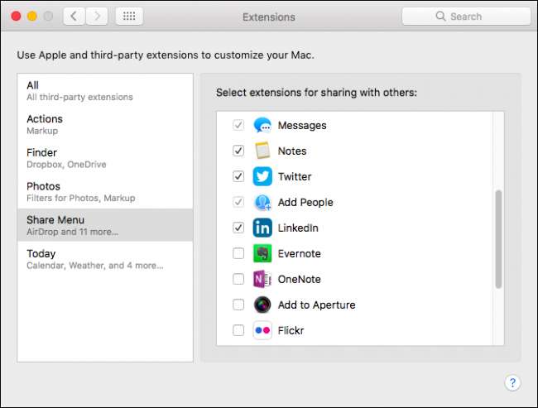Select the Finder extensions category

coord(104,158)
